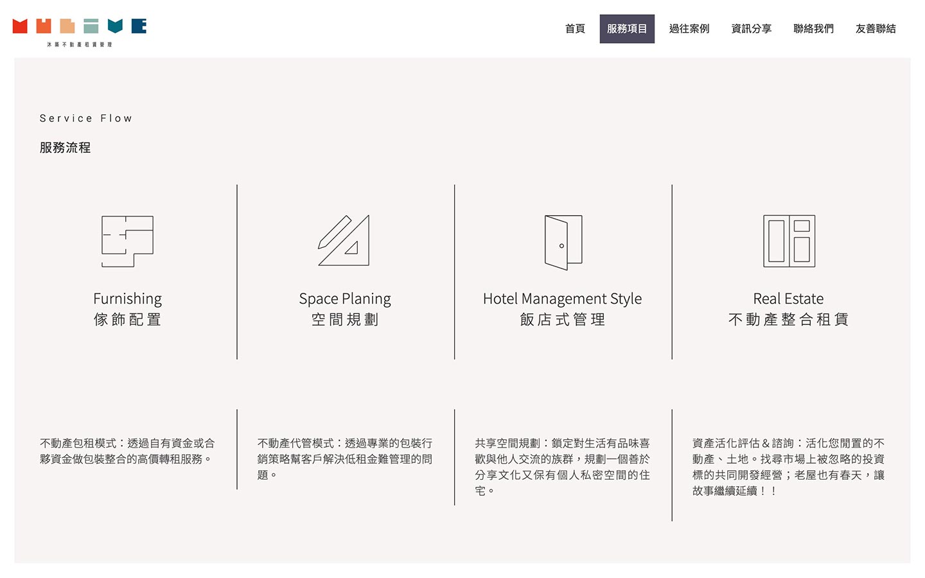This screenshot has height=578, width=925.
Task: Click the floor plan Furnishing icon
Action: (x=127, y=241)
